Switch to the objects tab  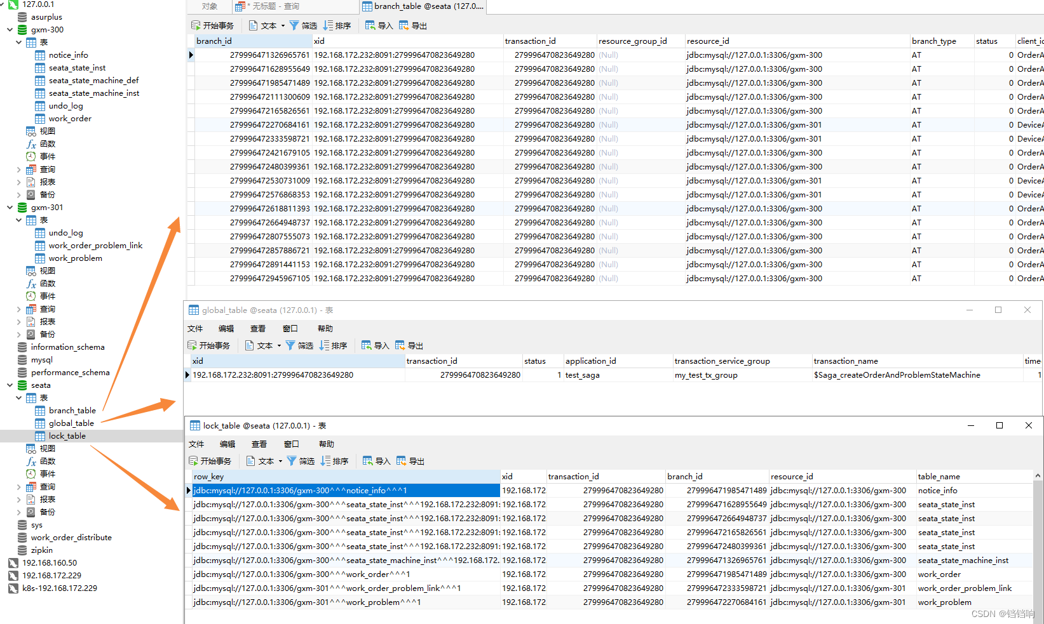click(x=210, y=6)
